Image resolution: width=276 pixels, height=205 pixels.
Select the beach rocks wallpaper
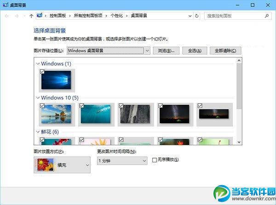(x=56, y=114)
